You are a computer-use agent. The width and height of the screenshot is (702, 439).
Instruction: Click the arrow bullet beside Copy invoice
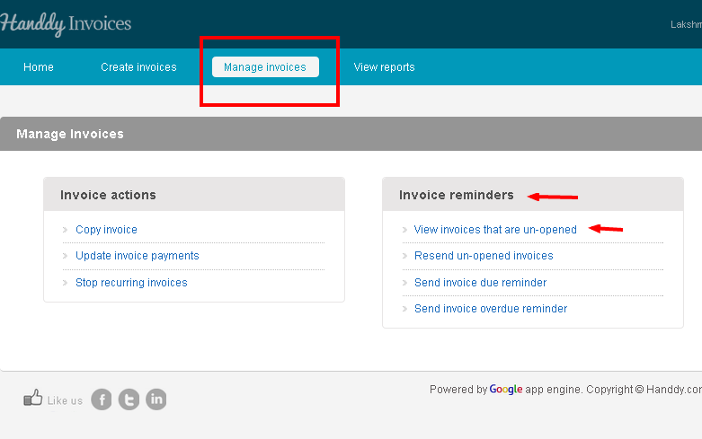tap(66, 230)
